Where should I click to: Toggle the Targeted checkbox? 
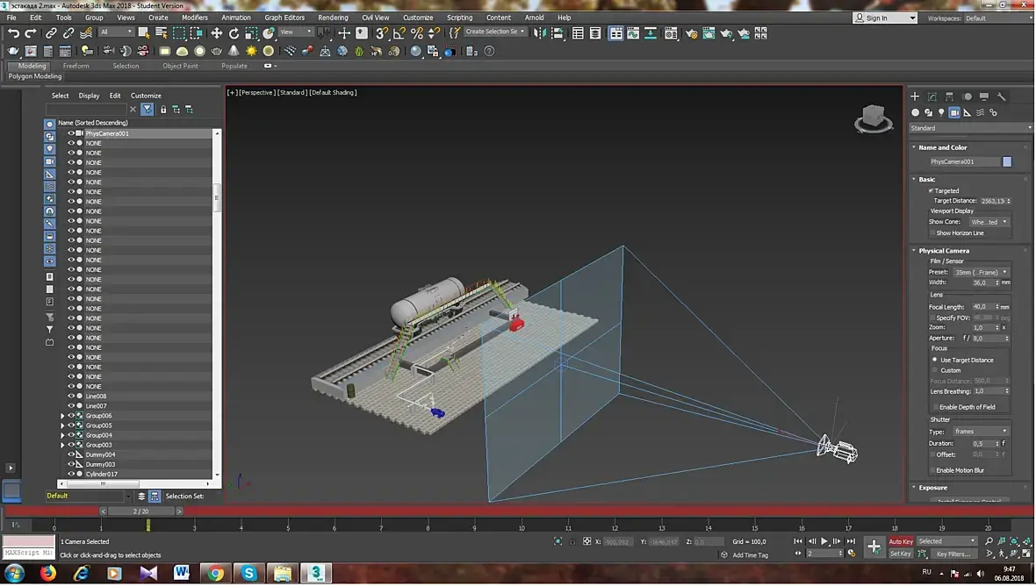coord(932,190)
